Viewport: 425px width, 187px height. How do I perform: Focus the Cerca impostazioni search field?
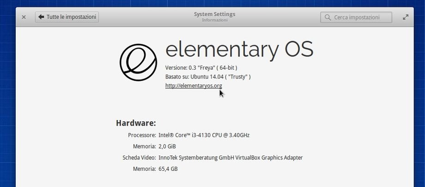tap(356, 18)
